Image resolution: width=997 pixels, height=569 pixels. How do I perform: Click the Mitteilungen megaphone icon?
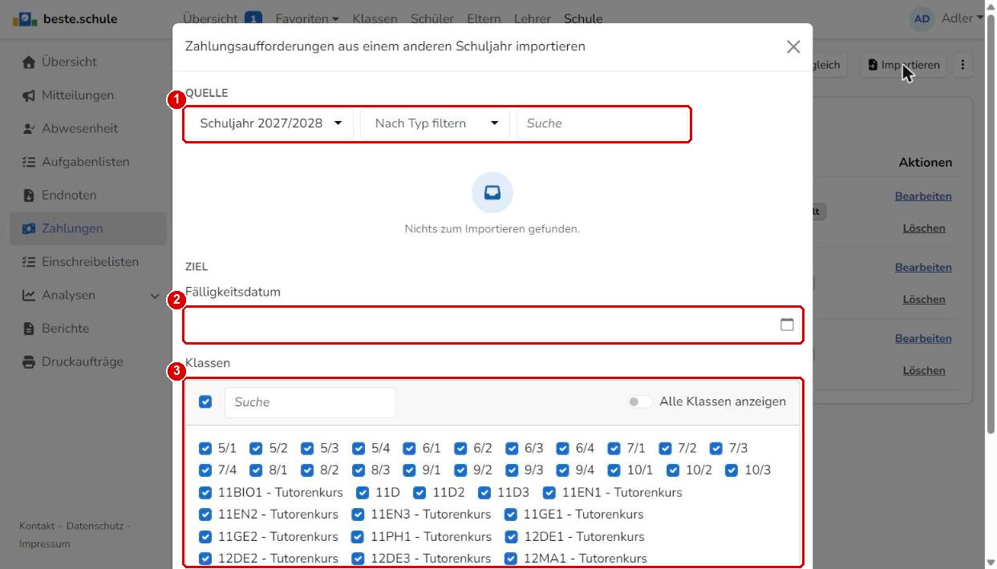29,95
